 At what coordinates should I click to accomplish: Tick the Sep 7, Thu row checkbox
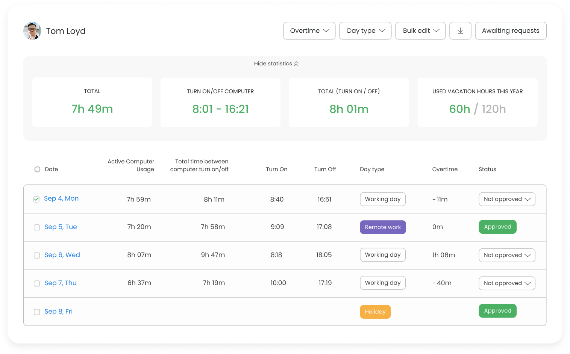37,283
